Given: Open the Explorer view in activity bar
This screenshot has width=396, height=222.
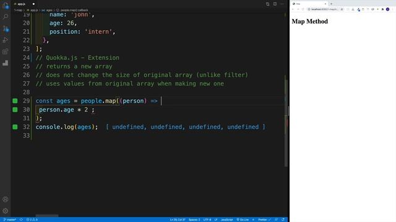Looking at the screenshot, I should coord(6,6).
